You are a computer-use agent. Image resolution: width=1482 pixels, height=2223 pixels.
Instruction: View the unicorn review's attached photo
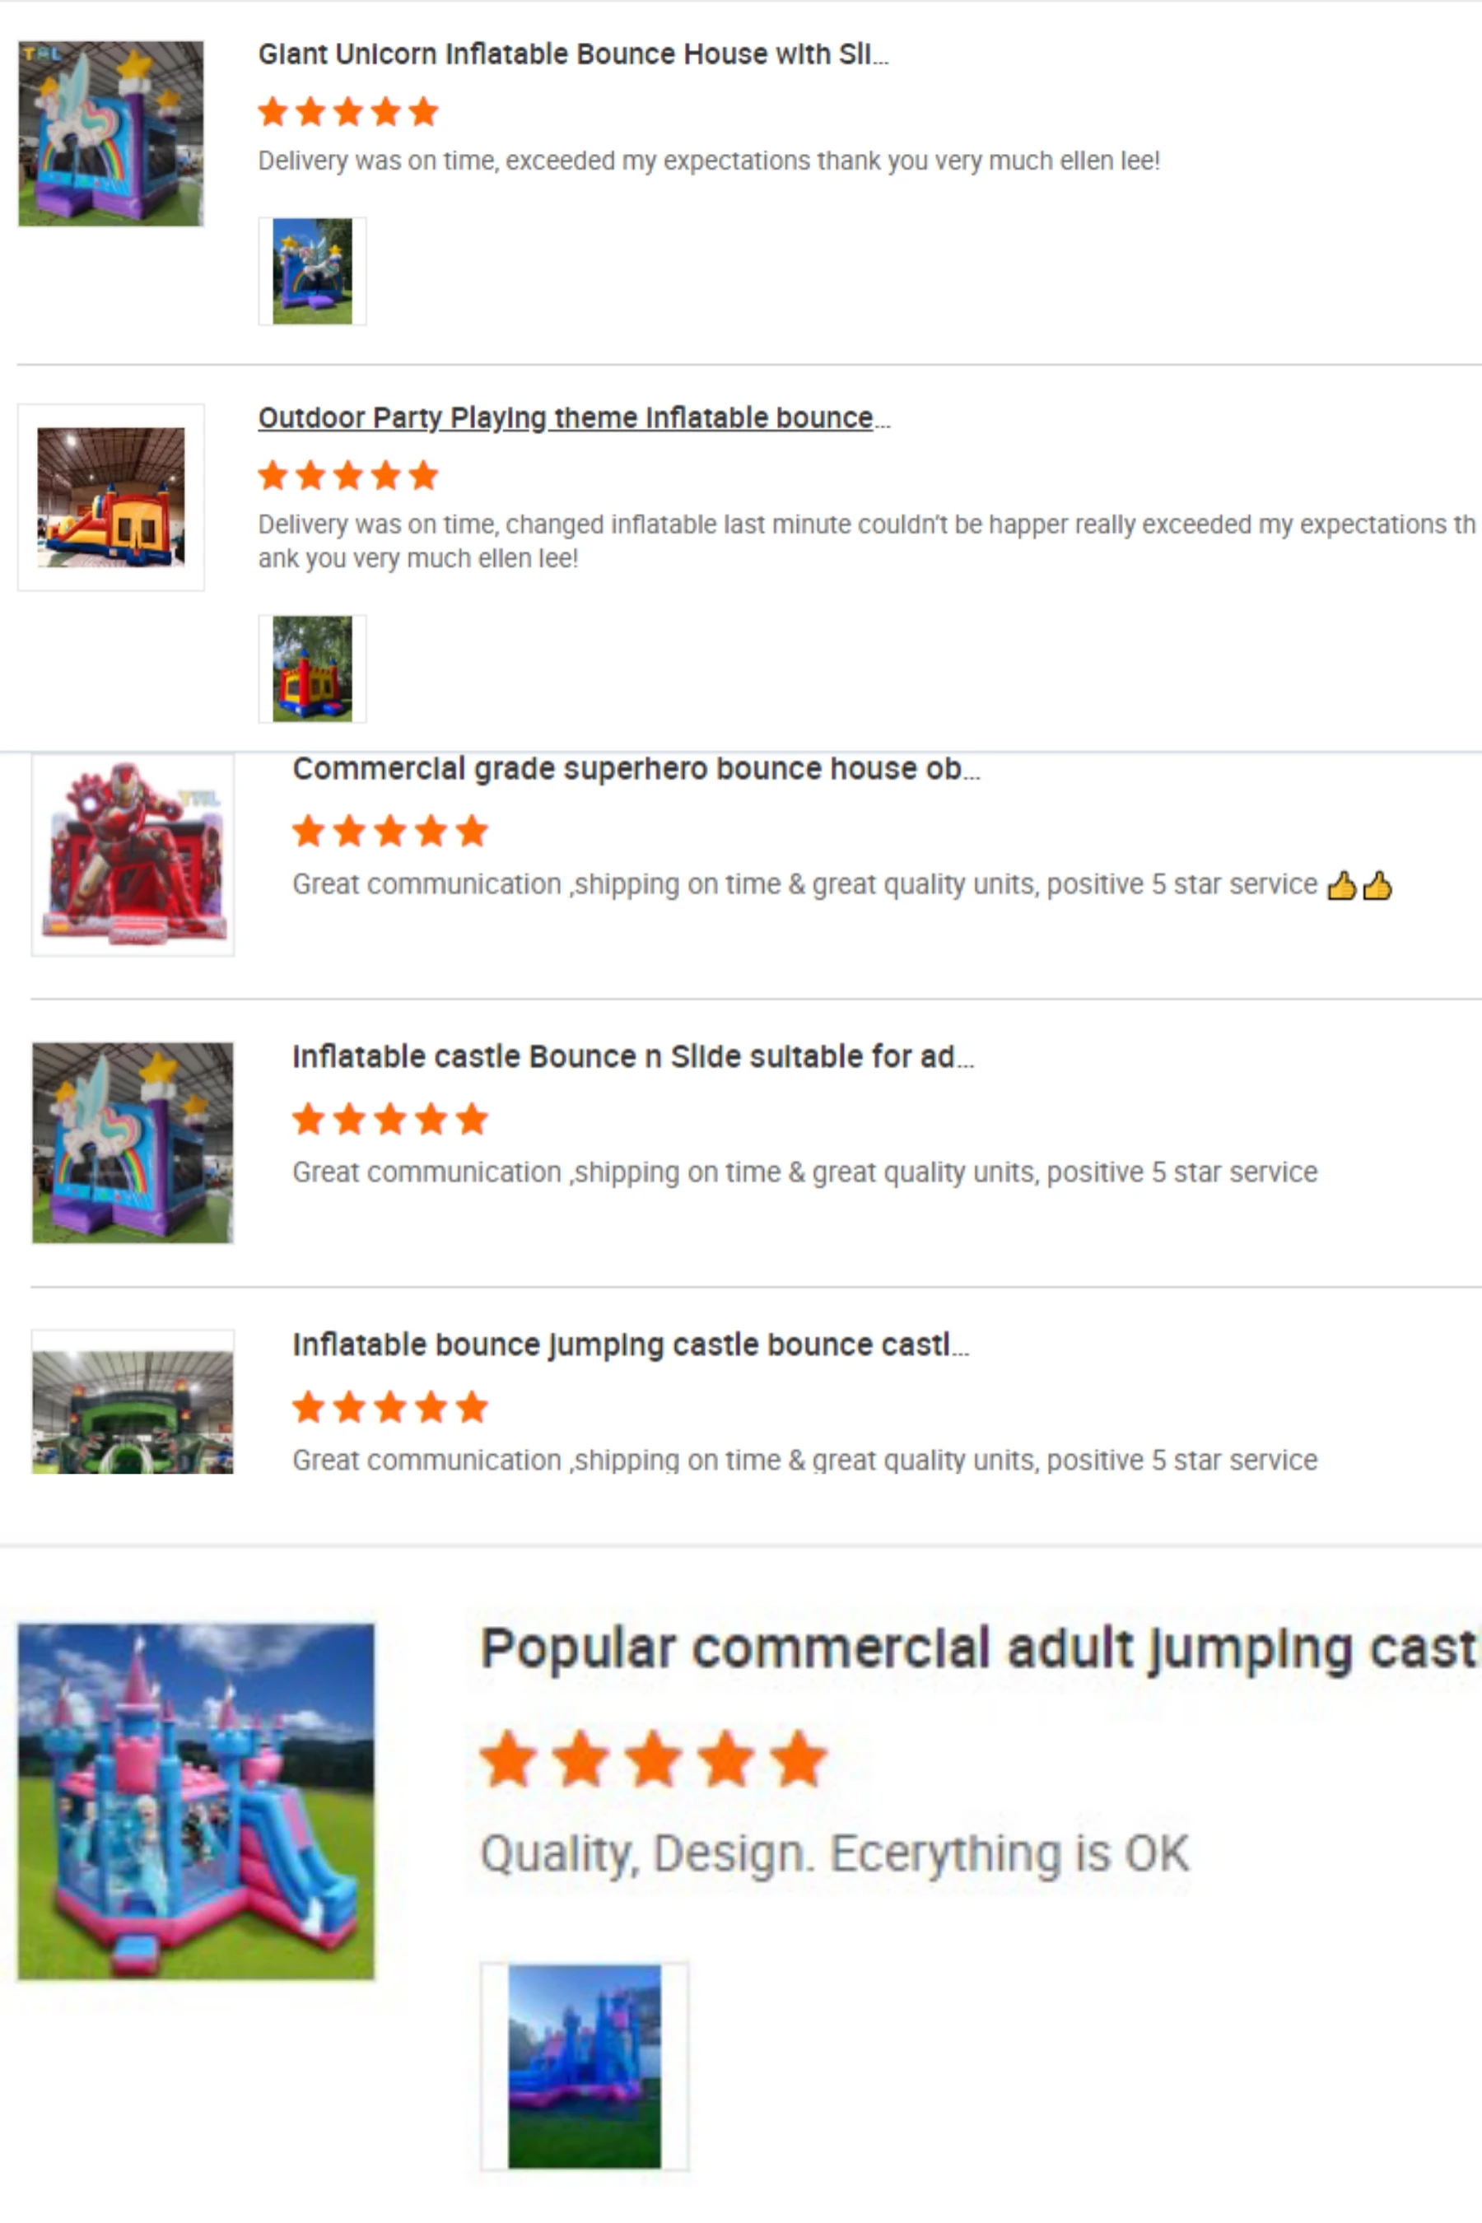312,271
